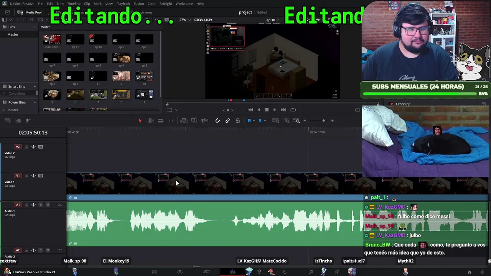Image resolution: width=491 pixels, height=276 pixels.
Task: Expand the Master power bin
Action: (x=4, y=110)
